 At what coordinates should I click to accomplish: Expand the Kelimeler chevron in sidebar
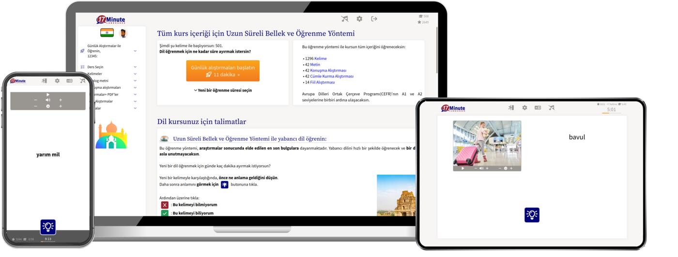click(135, 74)
